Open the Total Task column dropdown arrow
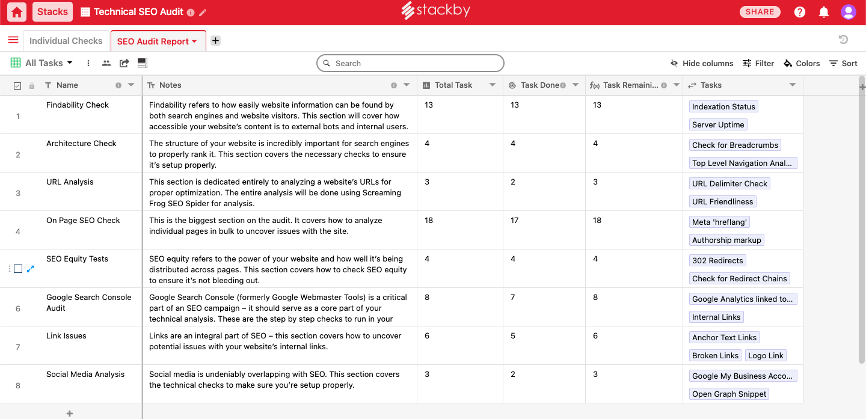The image size is (866, 419). point(493,85)
